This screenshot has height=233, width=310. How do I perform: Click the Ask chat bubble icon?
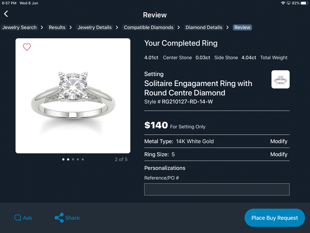click(x=18, y=218)
